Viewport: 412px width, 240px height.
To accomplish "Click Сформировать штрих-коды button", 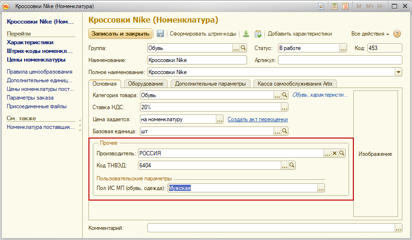I will (x=203, y=34).
